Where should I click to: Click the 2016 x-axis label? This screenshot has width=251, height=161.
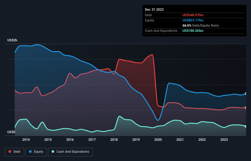70,140
